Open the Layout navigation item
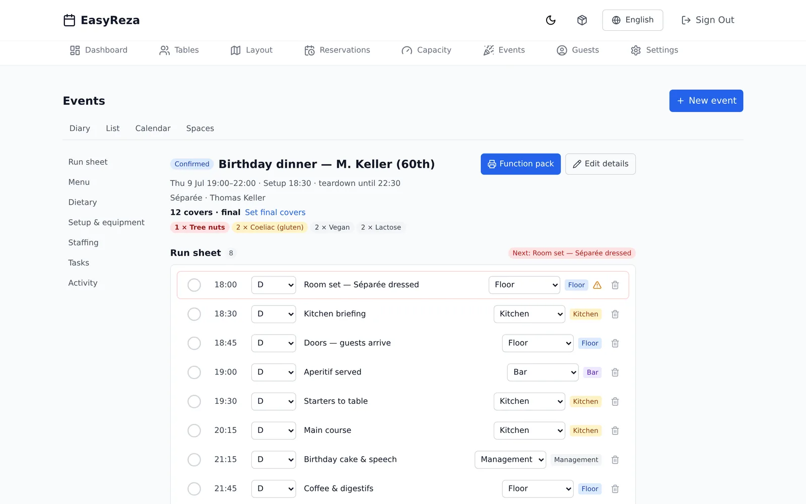 pyautogui.click(x=251, y=50)
